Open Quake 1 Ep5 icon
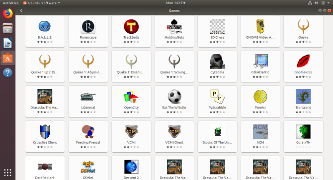The height and width of the screenshot is (180, 333). click(x=45, y=61)
